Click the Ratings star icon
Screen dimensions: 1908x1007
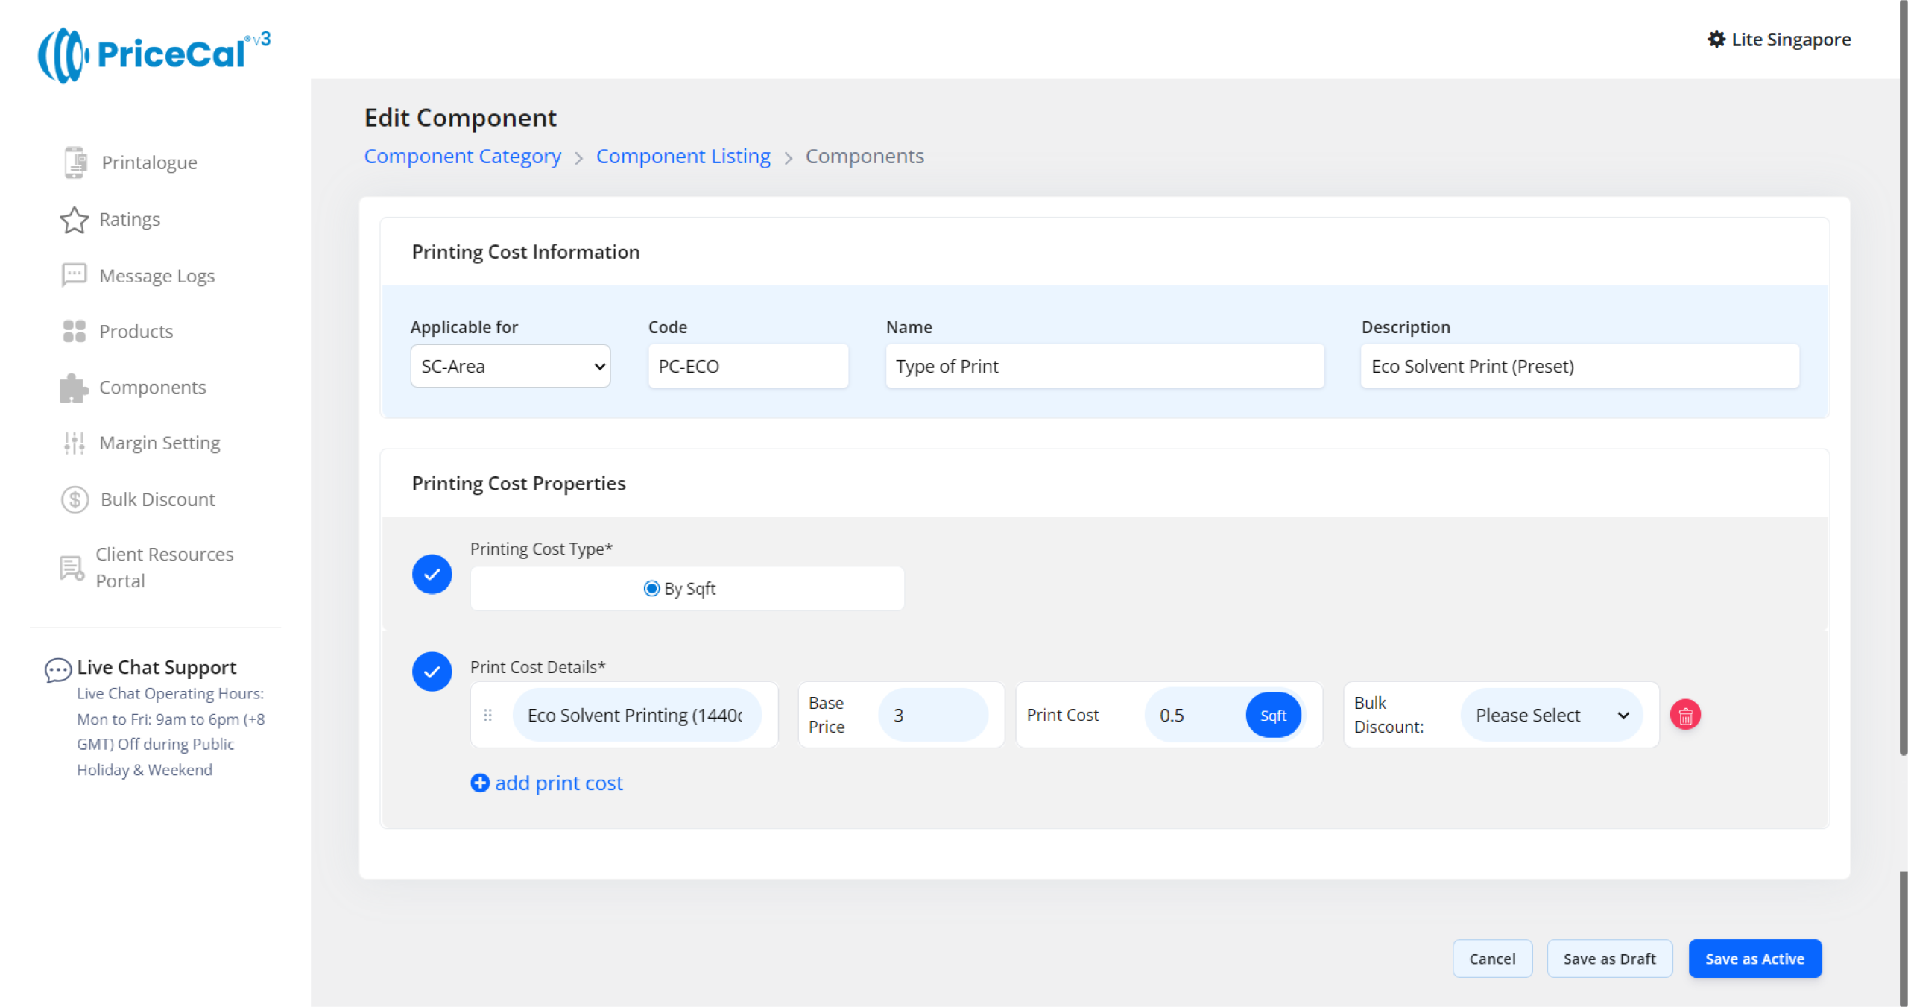pos(74,220)
